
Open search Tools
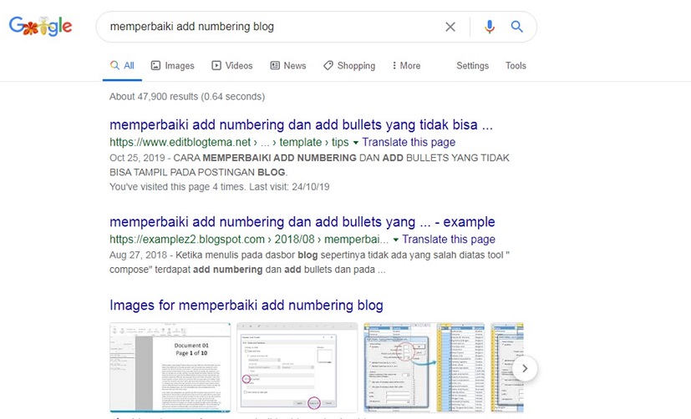[516, 66]
